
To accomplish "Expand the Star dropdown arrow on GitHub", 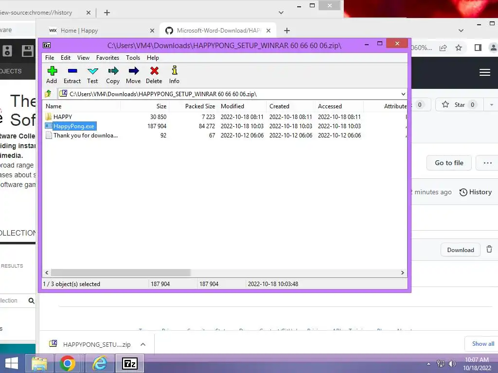I will [x=491, y=105].
